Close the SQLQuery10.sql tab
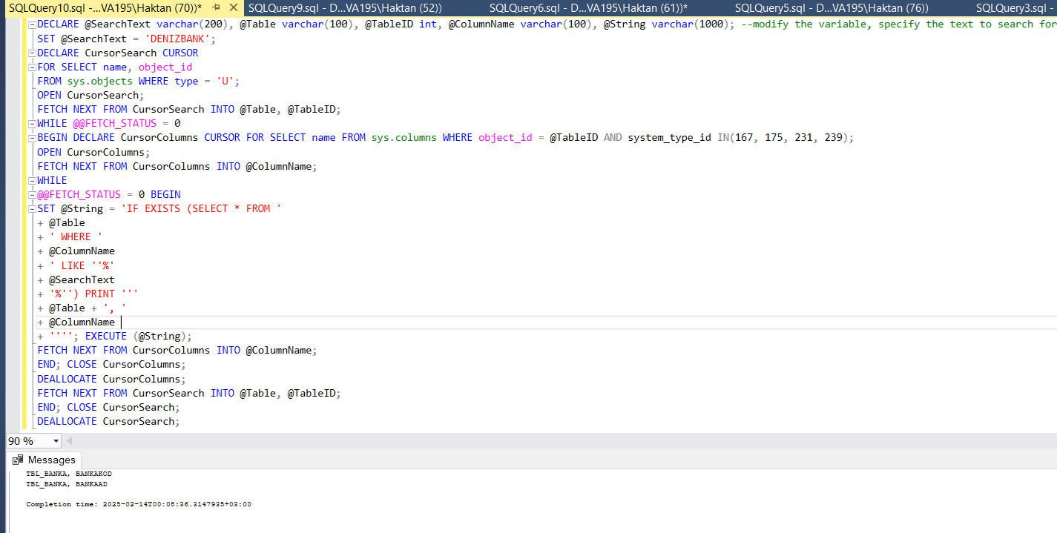The height and width of the screenshot is (533, 1057). tap(232, 7)
